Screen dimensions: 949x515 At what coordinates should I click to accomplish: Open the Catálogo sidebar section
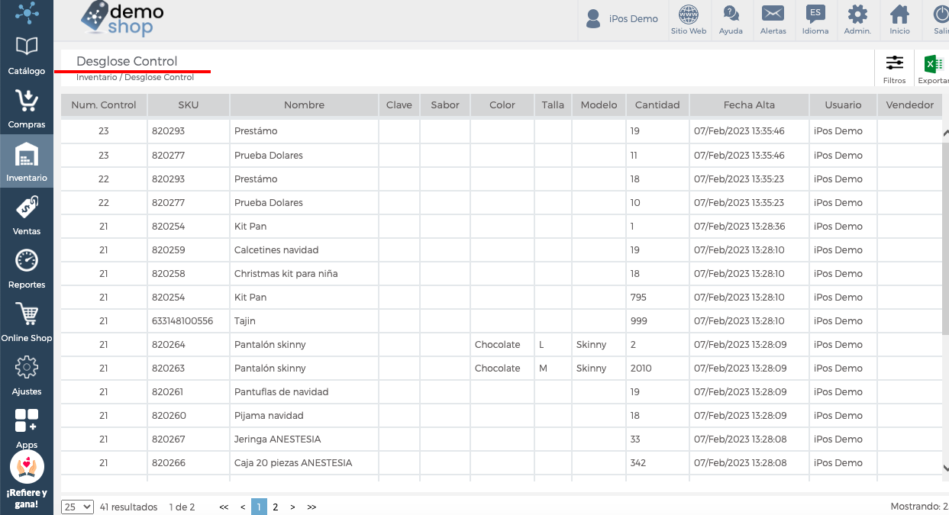click(x=27, y=54)
